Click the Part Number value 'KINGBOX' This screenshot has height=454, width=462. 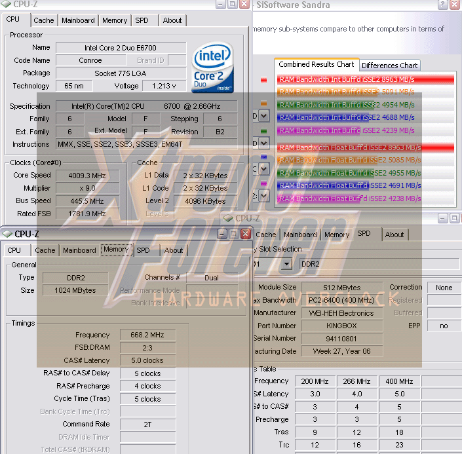342,326
